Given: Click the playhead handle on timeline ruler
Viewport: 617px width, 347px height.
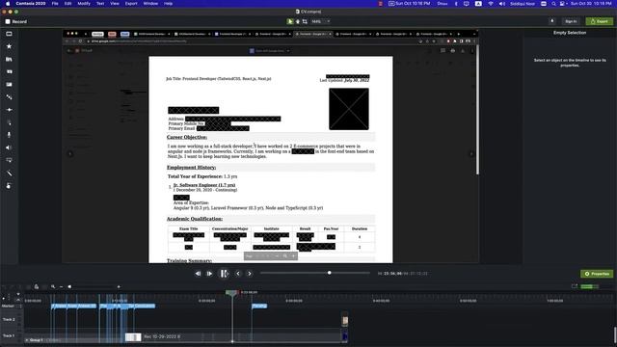Looking at the screenshot, I should tap(231, 293).
